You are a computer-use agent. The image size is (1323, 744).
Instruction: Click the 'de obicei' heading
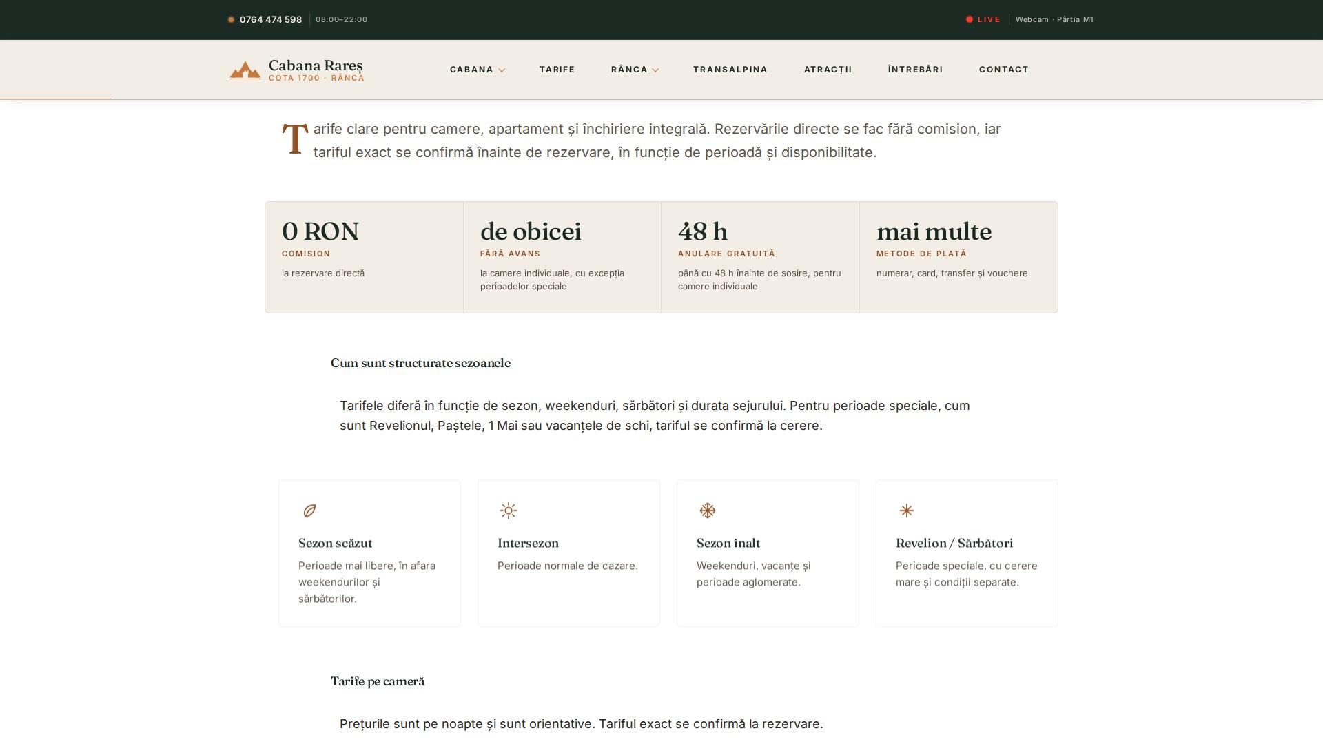[531, 231]
